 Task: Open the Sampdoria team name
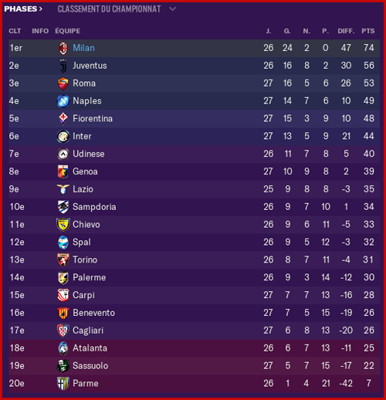coord(94,207)
